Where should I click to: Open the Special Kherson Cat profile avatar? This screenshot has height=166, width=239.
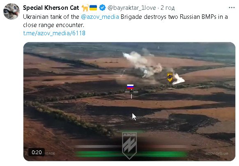(x=11, y=11)
